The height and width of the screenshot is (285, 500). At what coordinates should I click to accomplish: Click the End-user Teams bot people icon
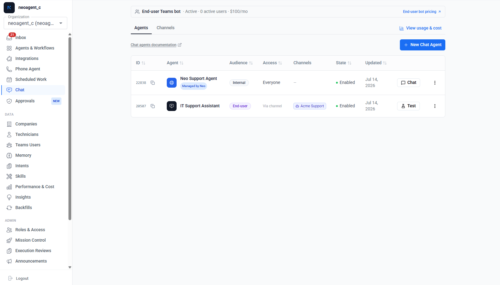(x=137, y=12)
